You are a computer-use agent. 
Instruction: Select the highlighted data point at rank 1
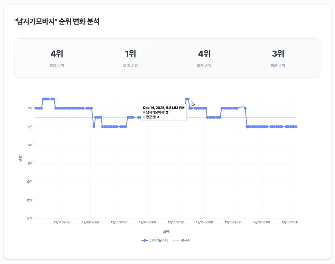pyautogui.click(x=187, y=99)
